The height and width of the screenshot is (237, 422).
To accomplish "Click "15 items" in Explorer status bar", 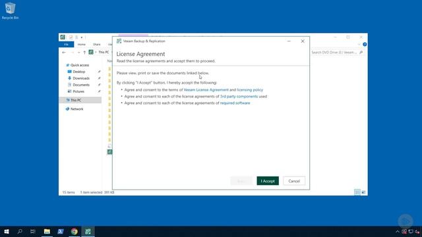I will (69, 192).
